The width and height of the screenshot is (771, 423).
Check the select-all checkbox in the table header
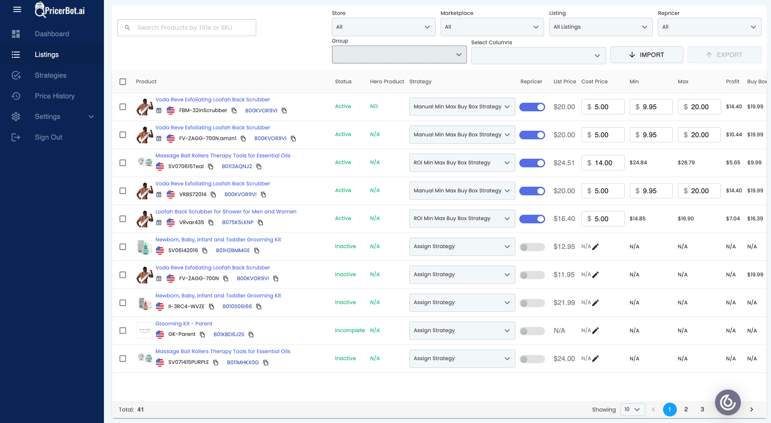(123, 82)
